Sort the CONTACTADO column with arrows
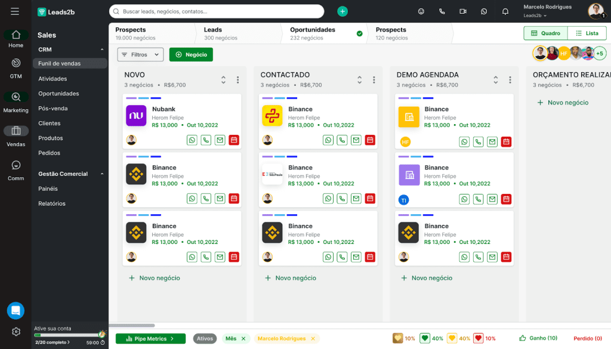611x349 pixels. [x=359, y=80]
